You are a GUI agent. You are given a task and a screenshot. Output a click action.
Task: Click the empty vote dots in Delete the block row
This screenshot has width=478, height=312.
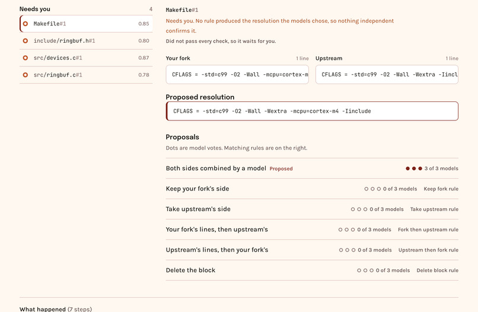(x=365, y=270)
